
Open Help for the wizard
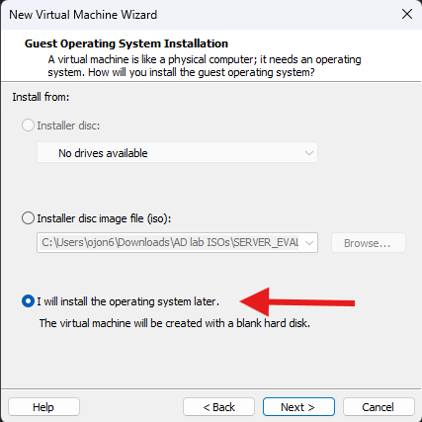[43, 407]
